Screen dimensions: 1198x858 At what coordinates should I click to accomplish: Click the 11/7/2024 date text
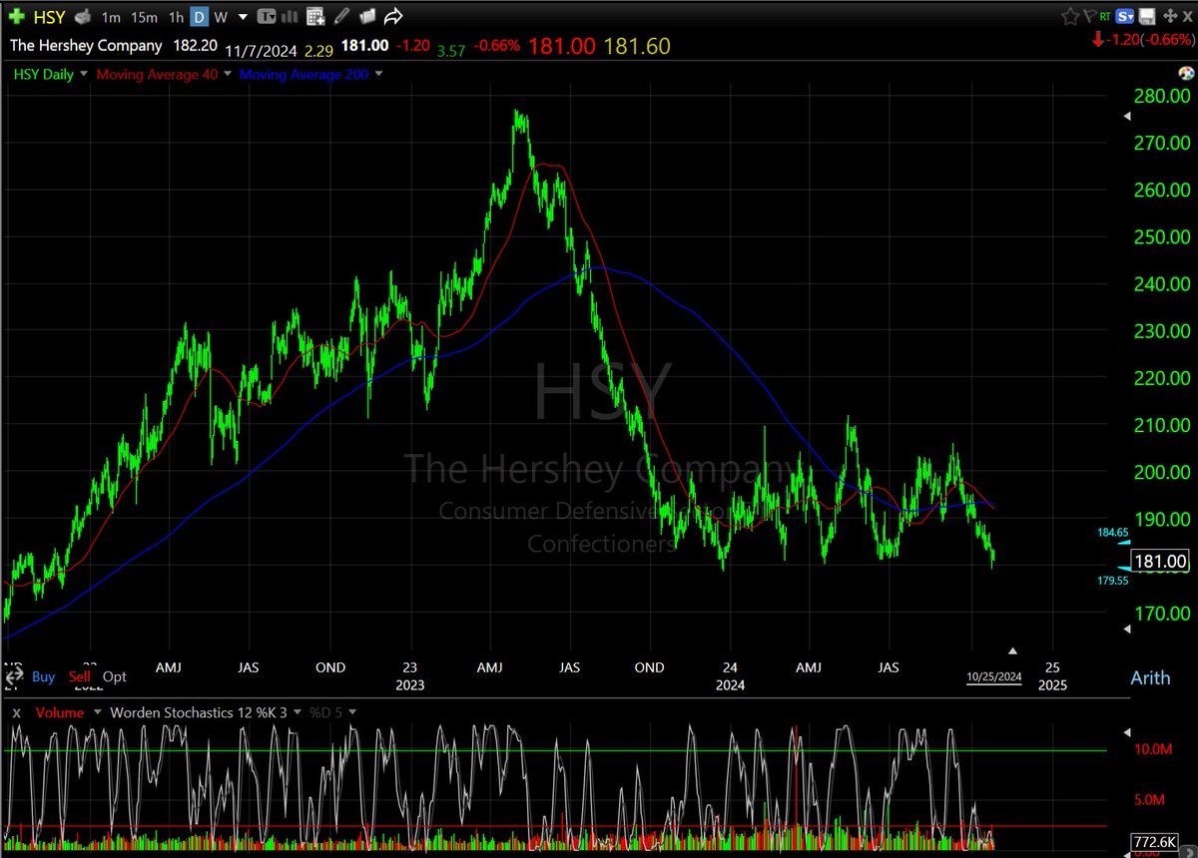261,50
